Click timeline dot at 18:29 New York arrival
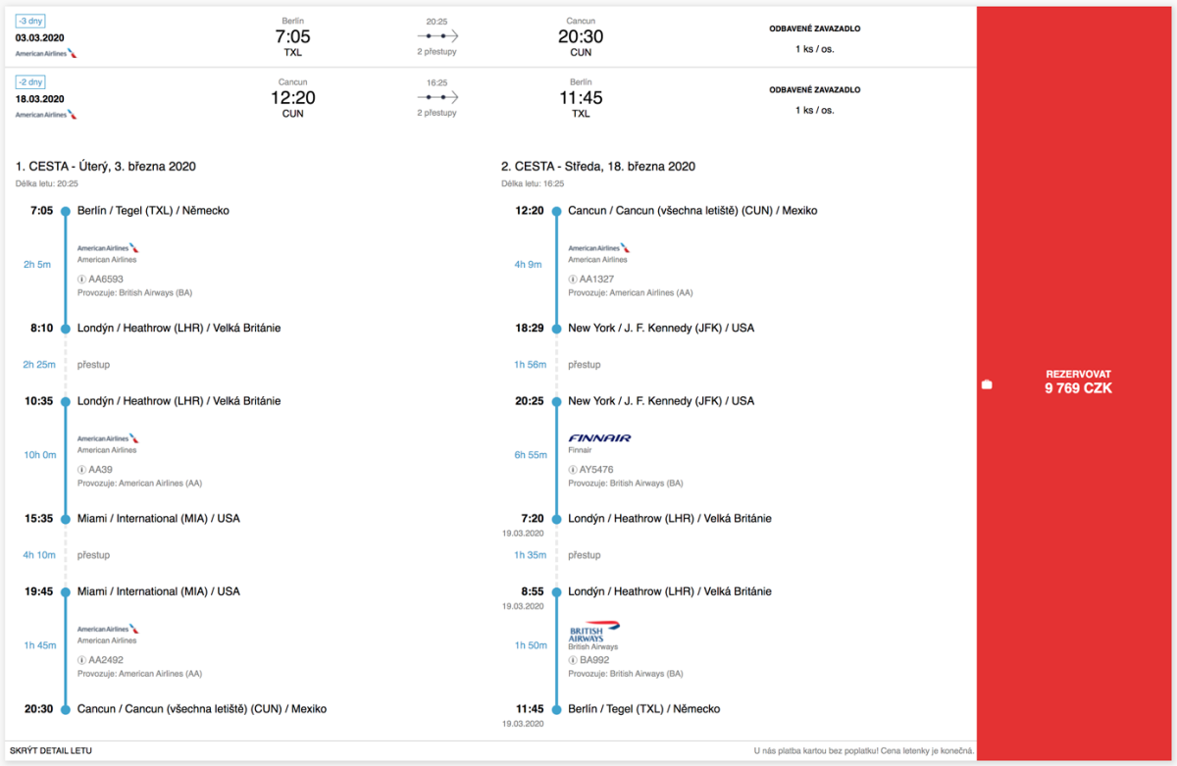 (x=556, y=328)
